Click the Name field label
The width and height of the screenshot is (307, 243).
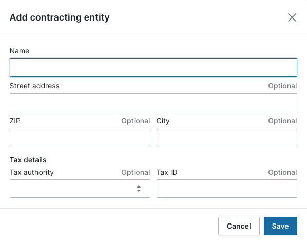point(20,51)
